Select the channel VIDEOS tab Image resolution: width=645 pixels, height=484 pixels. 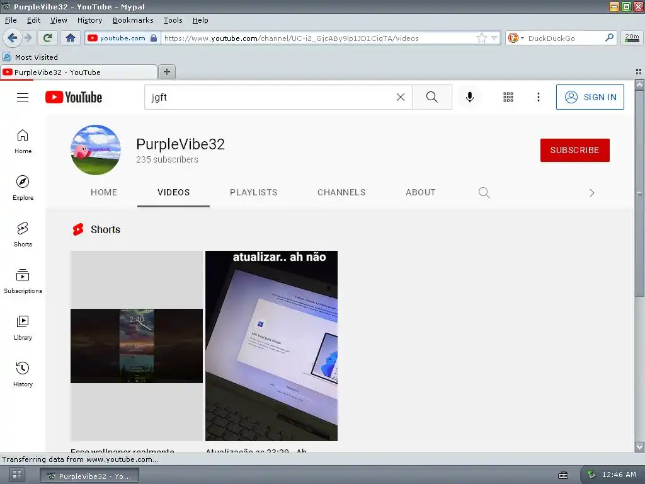[174, 193]
